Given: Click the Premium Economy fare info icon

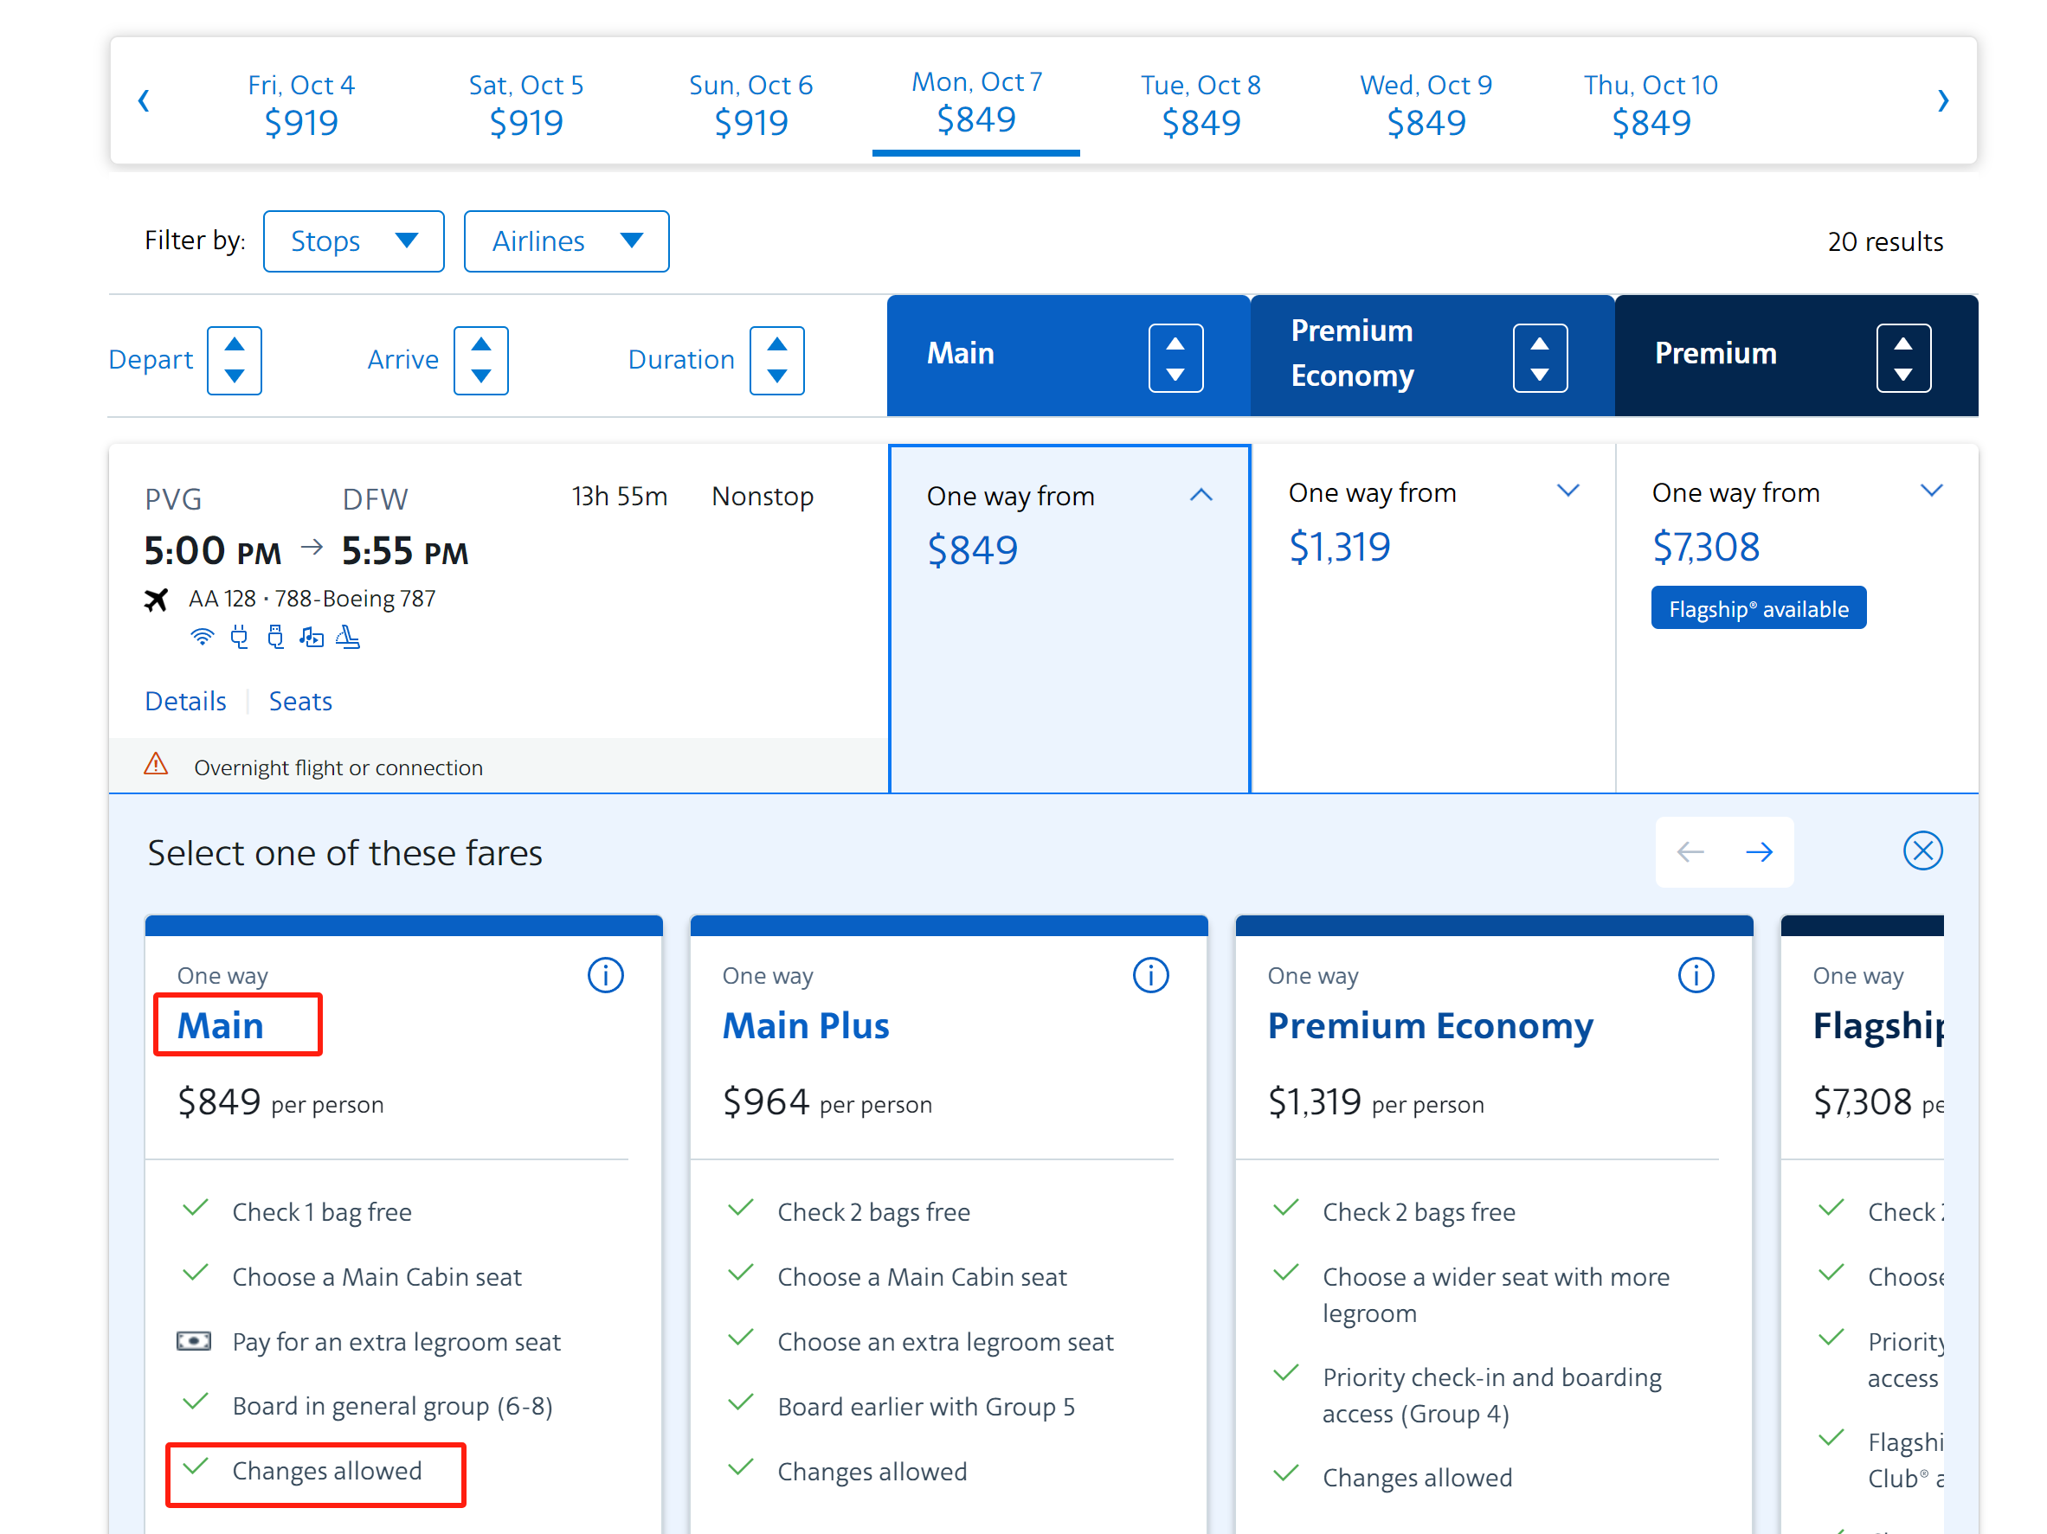Looking at the screenshot, I should pos(1696,975).
